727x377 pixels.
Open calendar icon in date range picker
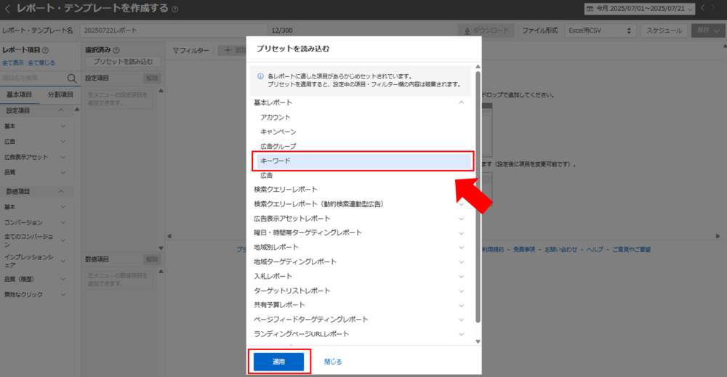click(x=590, y=9)
